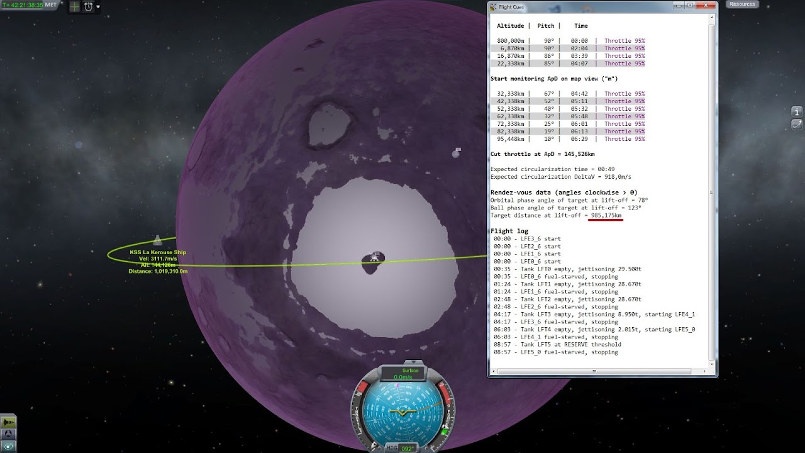Click the scroll down arrow in Flight Cues

pyautogui.click(x=712, y=363)
